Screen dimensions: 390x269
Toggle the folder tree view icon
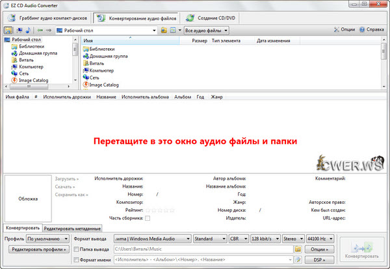(8, 30)
